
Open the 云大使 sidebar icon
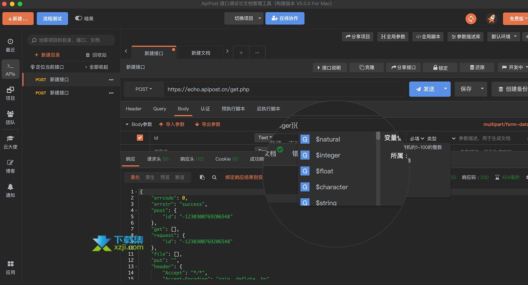tap(11, 142)
